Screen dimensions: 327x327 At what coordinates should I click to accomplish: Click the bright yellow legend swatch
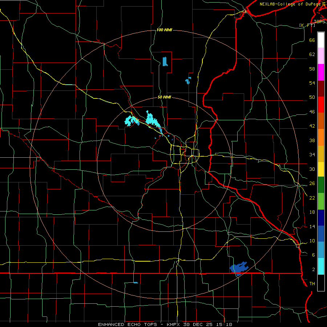click(321, 169)
